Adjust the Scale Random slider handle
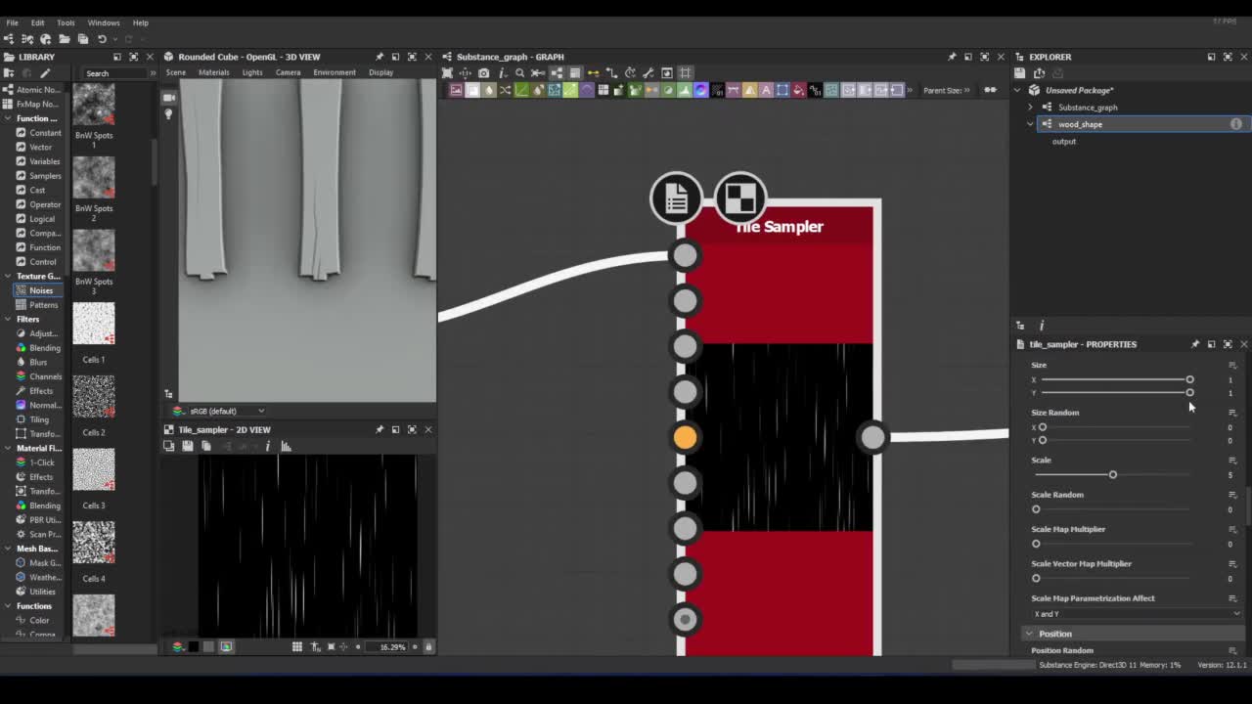 click(1036, 508)
